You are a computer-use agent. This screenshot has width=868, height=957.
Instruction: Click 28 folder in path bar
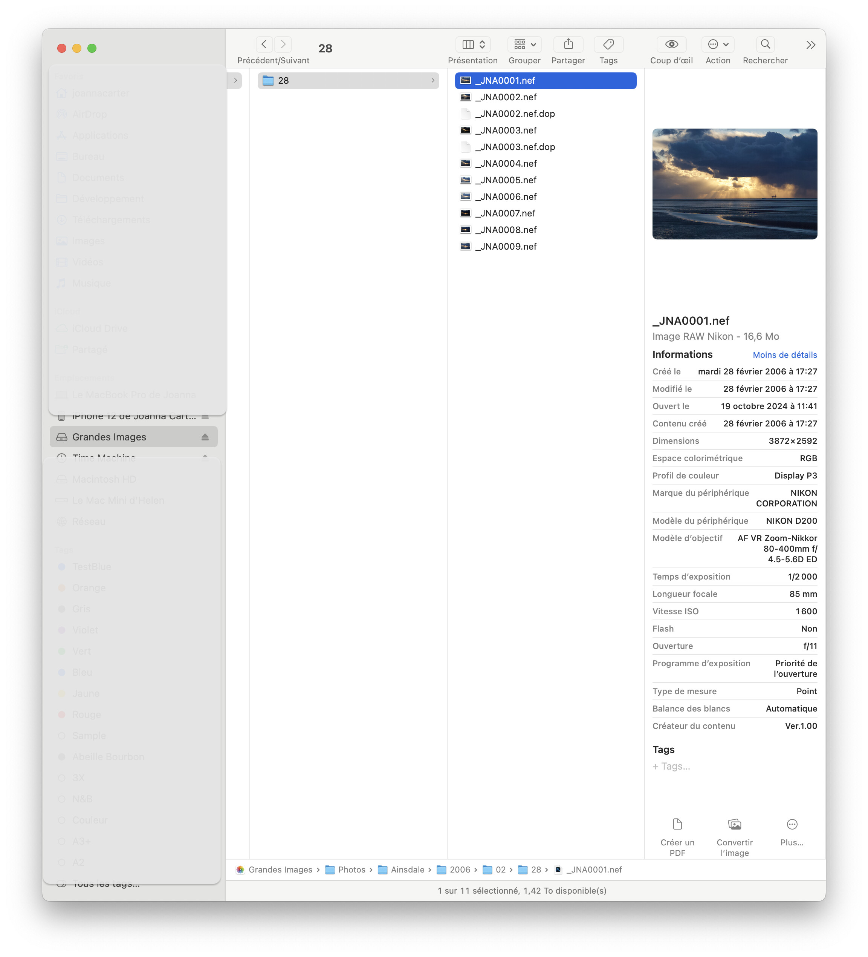coord(530,870)
